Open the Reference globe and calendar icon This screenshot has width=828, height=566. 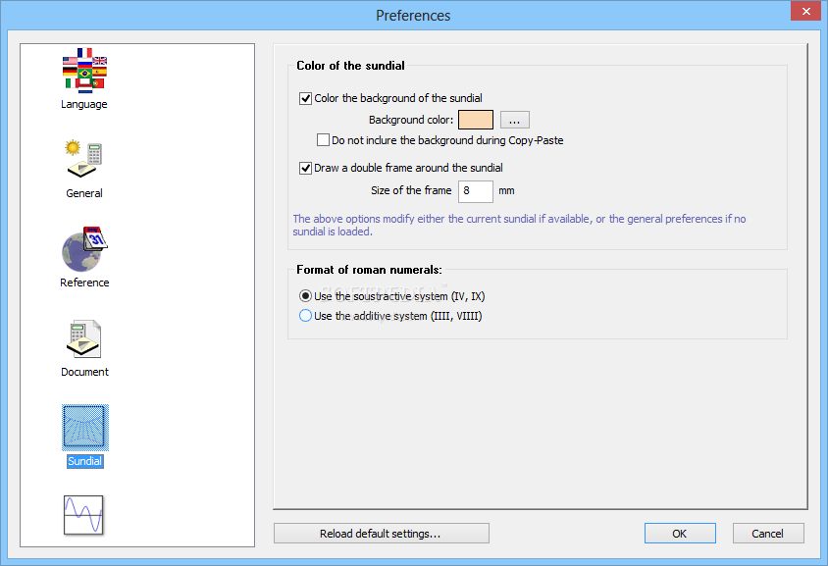[84, 249]
